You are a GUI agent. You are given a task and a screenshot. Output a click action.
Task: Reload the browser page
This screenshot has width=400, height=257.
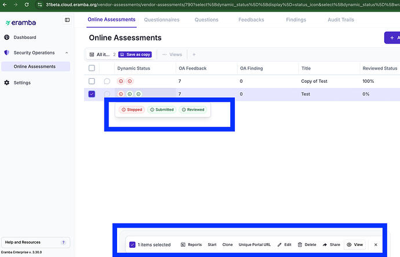(27, 5)
